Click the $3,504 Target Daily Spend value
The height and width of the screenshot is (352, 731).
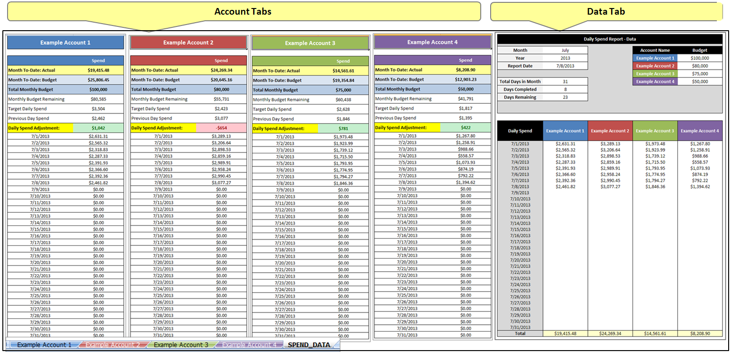tap(98, 109)
